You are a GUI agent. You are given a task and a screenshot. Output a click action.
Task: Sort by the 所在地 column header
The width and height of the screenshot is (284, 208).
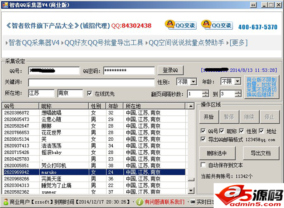coord(154,106)
